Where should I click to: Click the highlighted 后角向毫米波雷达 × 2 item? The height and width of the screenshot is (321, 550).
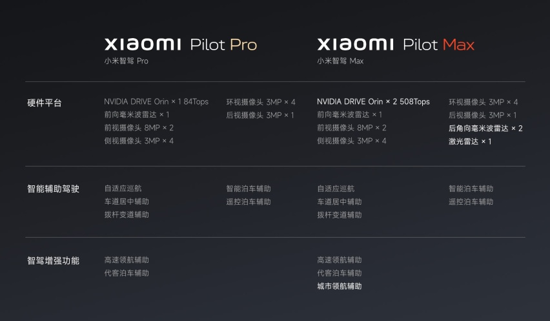click(485, 129)
